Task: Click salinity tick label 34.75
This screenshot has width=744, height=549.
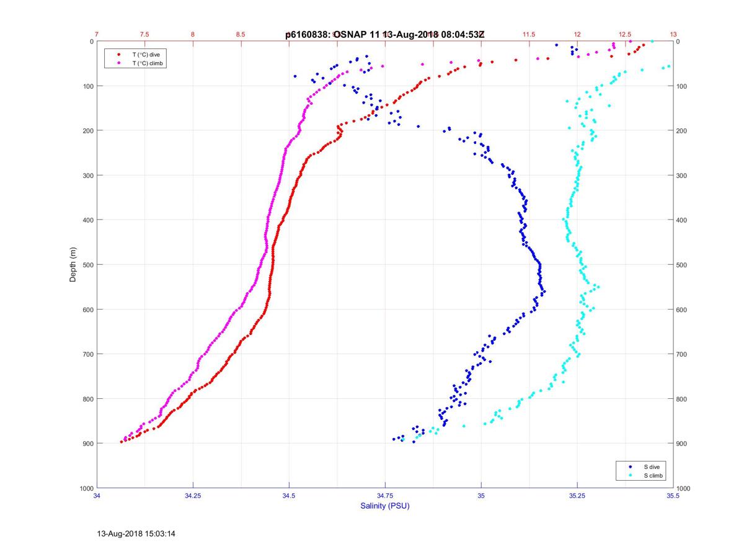Action: coord(385,496)
